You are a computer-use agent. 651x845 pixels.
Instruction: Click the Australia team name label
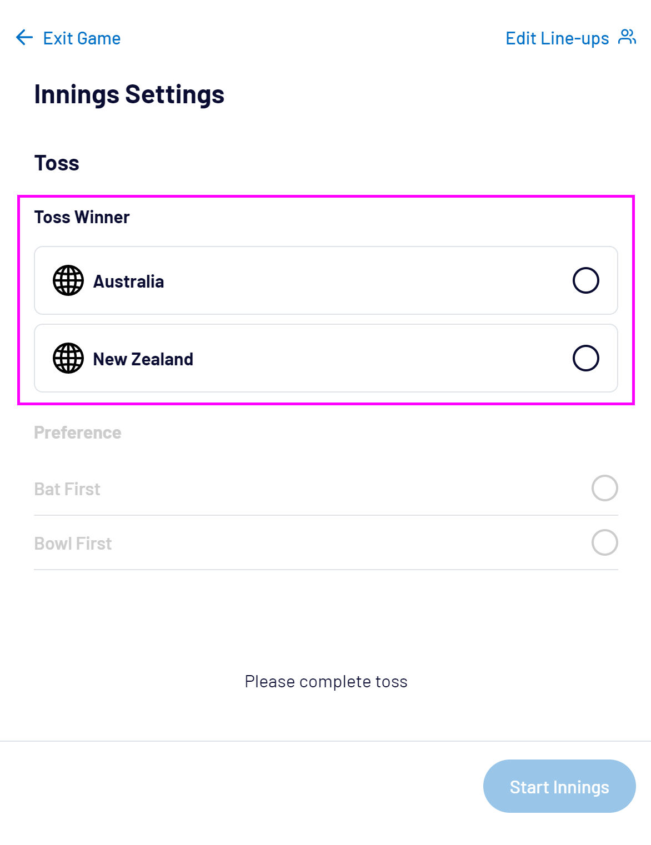[x=128, y=281]
